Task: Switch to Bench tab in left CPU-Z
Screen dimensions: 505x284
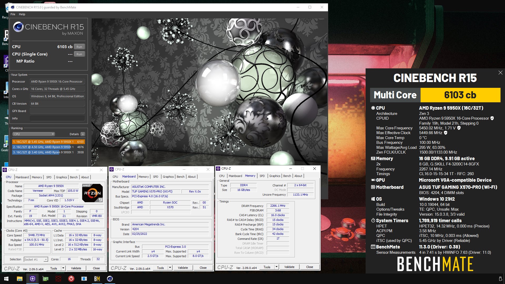Action: pyautogui.click(x=74, y=177)
